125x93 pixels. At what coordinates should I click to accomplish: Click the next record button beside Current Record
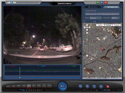(x=118, y=11)
